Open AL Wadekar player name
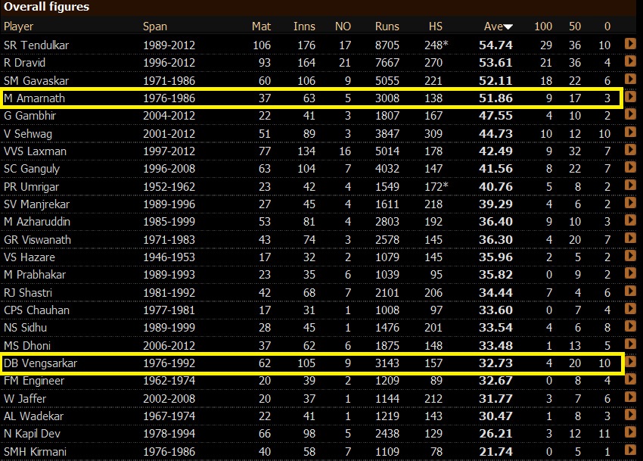Screen dimensions: 643x461 [x=34, y=416]
